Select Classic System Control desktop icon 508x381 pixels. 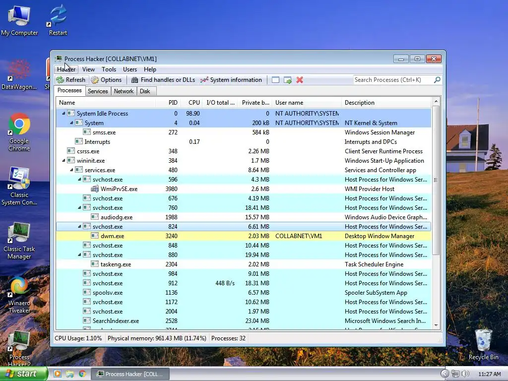pos(19,186)
